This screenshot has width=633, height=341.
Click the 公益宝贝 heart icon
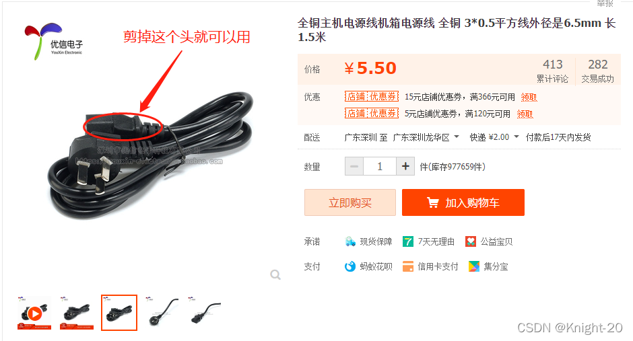pyautogui.click(x=470, y=241)
